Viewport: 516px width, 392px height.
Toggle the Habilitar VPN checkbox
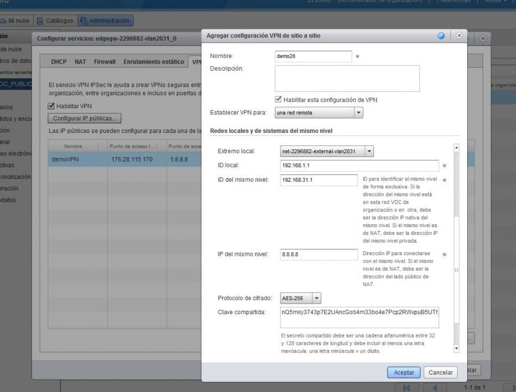coord(52,106)
